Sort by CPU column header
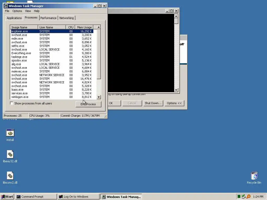267x200 pixels. click(x=71, y=27)
